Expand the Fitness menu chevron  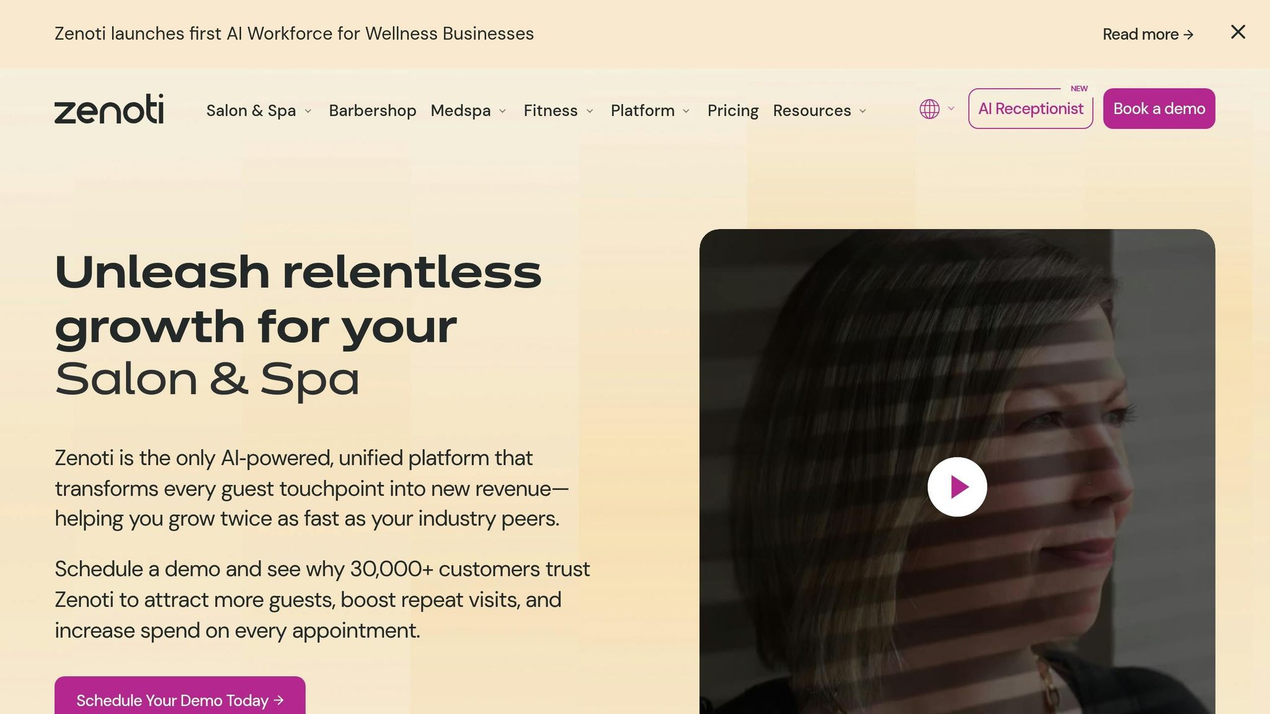590,111
